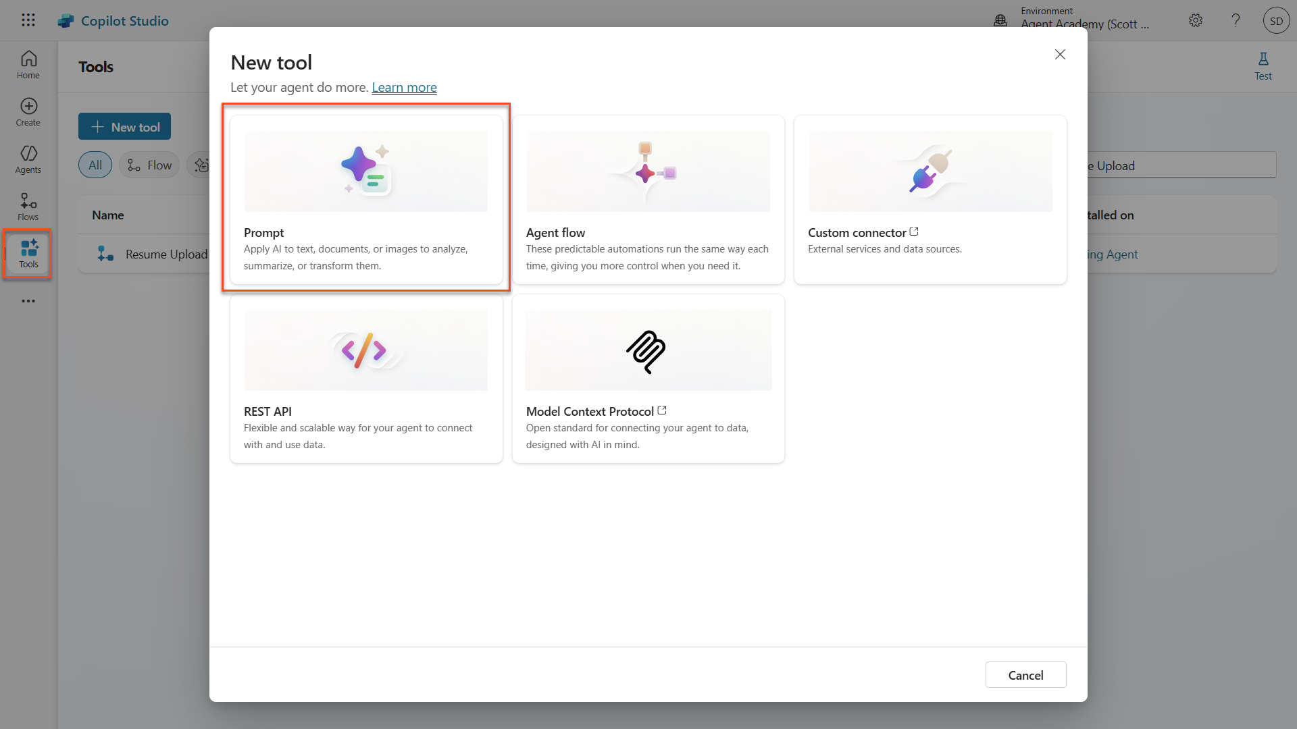The image size is (1297, 729).
Task: Choose the Prompt tool card
Action: tap(366, 199)
